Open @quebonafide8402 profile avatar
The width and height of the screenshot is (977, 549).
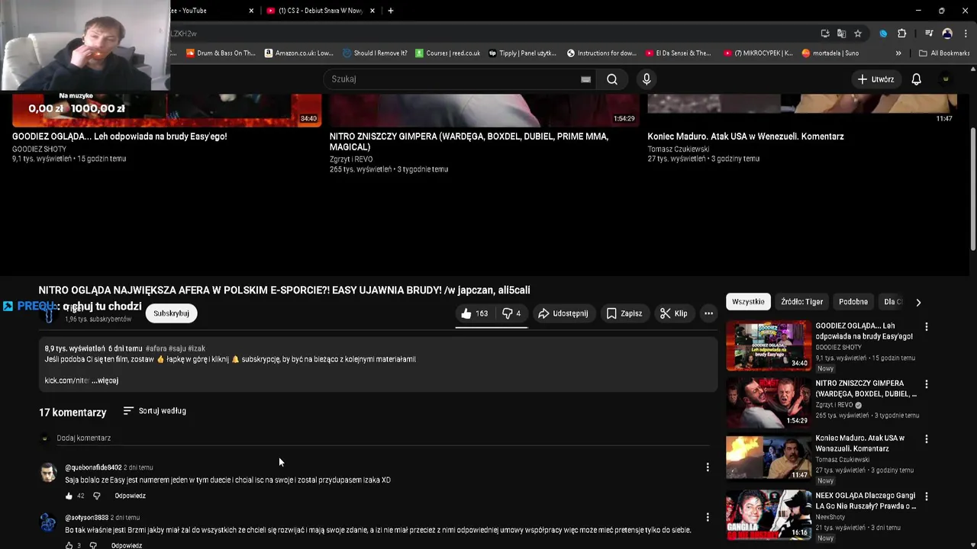[x=48, y=473]
